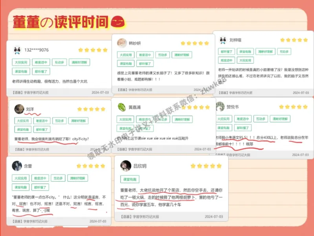Click 黄嘉浦's comment containing xie xue xie

(153, 138)
